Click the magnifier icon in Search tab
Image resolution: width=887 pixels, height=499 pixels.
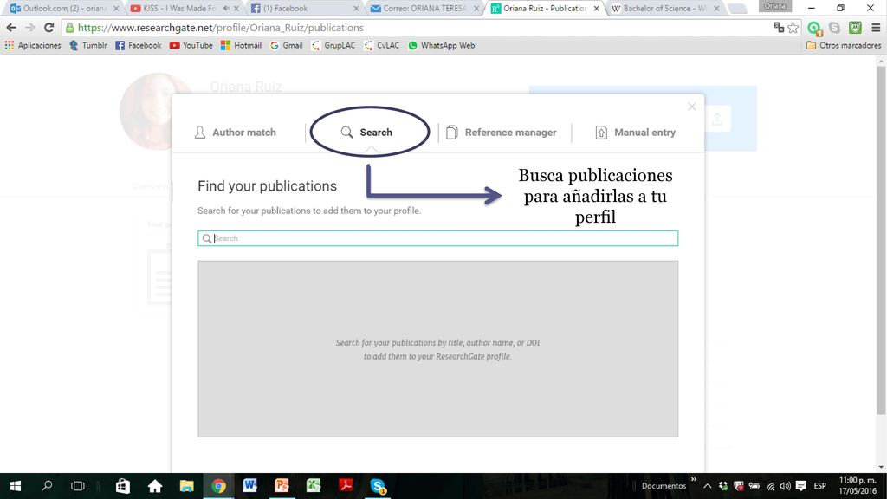click(x=346, y=133)
